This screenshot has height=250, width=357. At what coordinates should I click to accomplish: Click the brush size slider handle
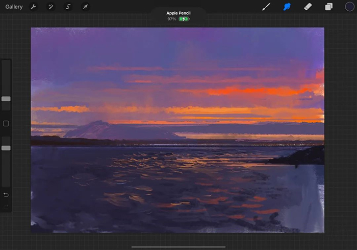click(x=6, y=99)
